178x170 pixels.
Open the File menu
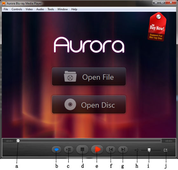(x=6, y=9)
